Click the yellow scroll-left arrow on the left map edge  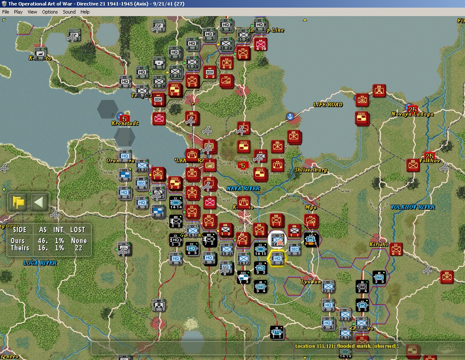(x=3, y=189)
